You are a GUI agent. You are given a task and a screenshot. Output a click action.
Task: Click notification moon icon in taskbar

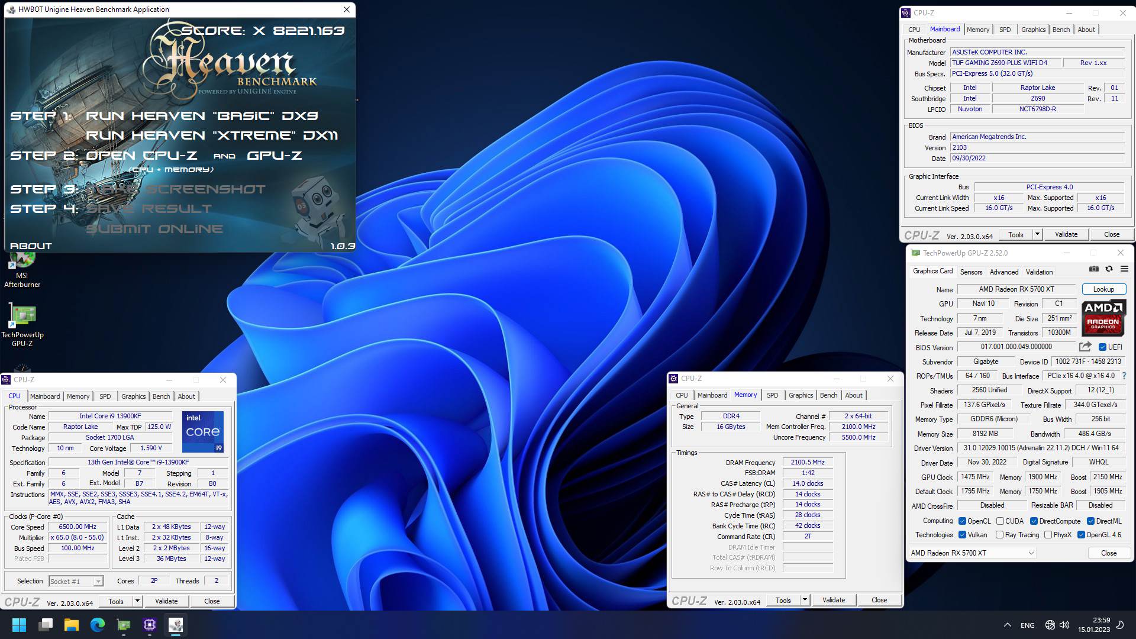click(1120, 625)
